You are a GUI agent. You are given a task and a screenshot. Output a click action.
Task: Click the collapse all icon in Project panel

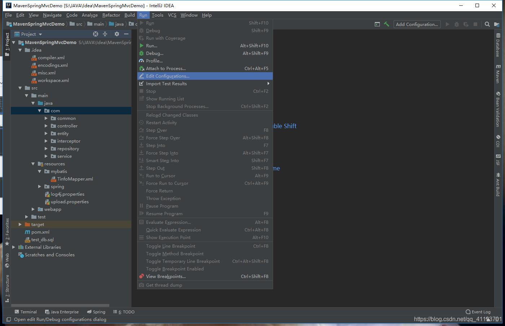[105, 34]
